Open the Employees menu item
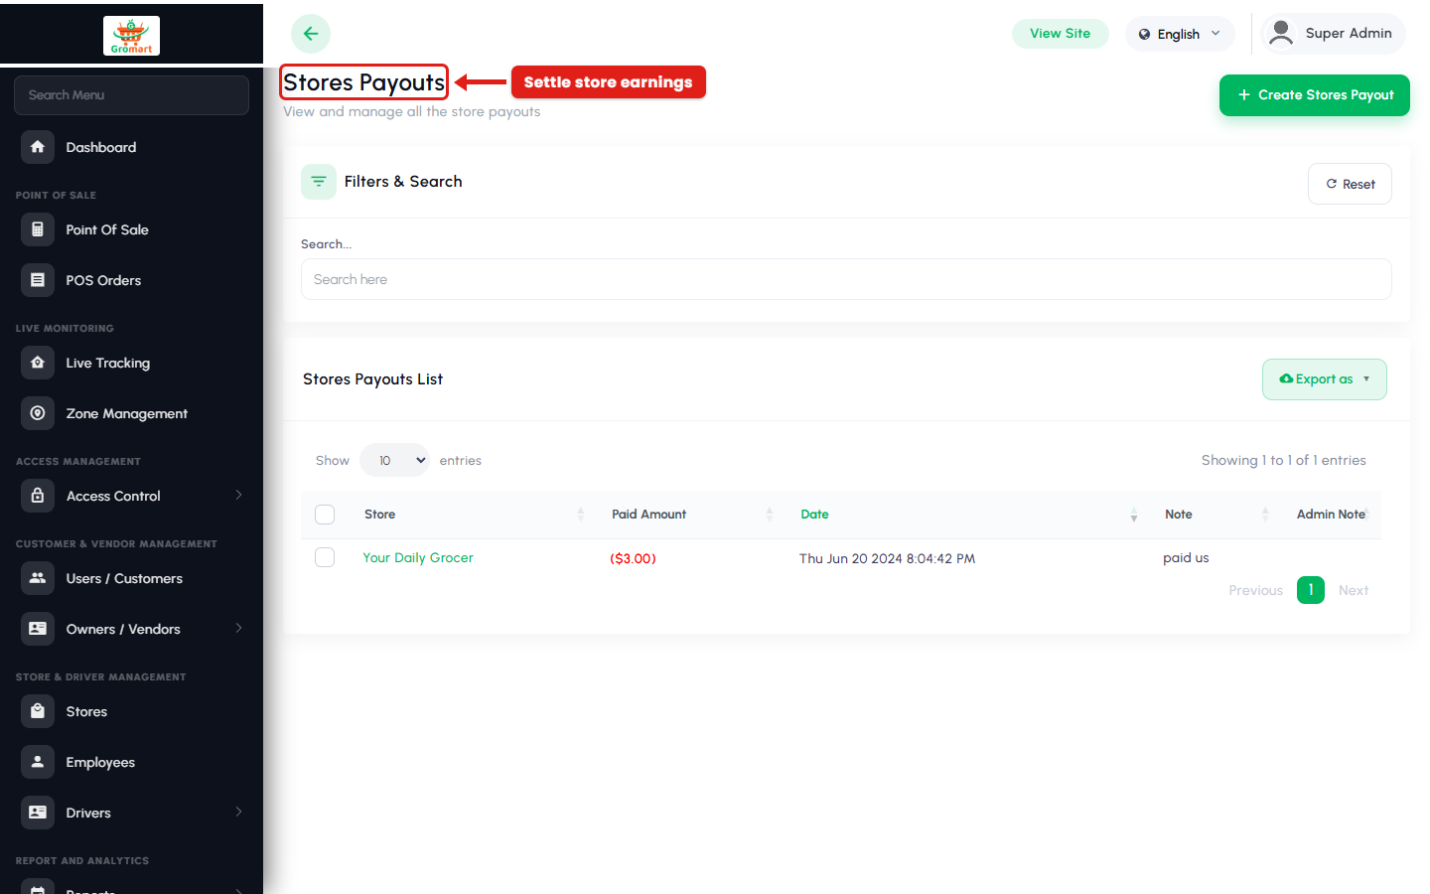 coord(131,762)
